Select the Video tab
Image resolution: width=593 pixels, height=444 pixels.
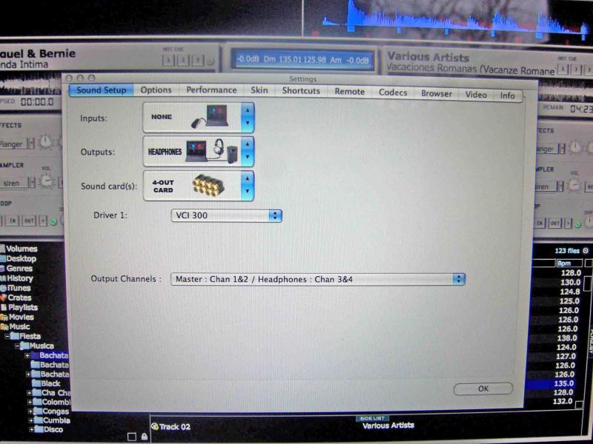tap(476, 95)
